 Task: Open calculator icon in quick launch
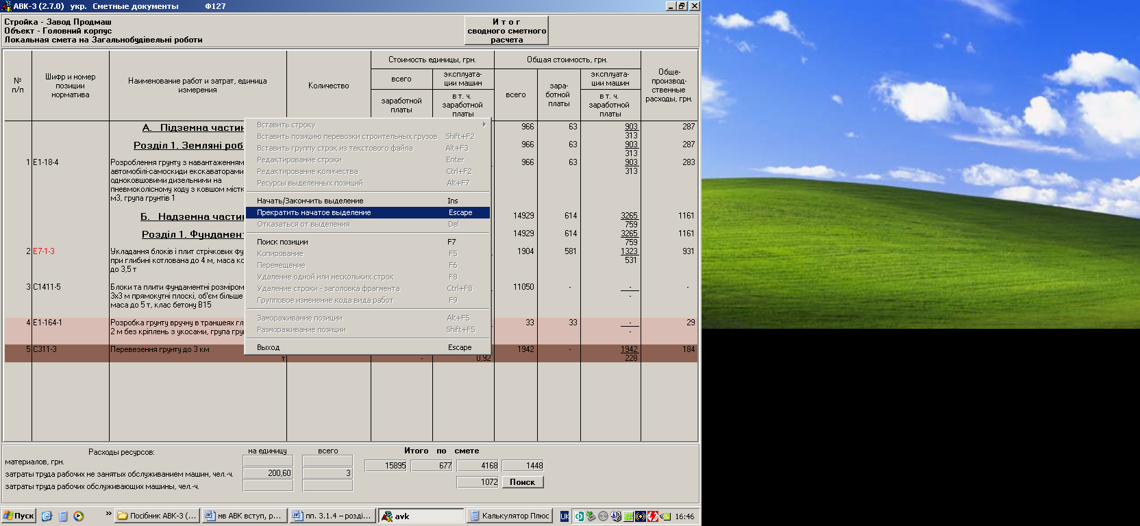pos(63,516)
